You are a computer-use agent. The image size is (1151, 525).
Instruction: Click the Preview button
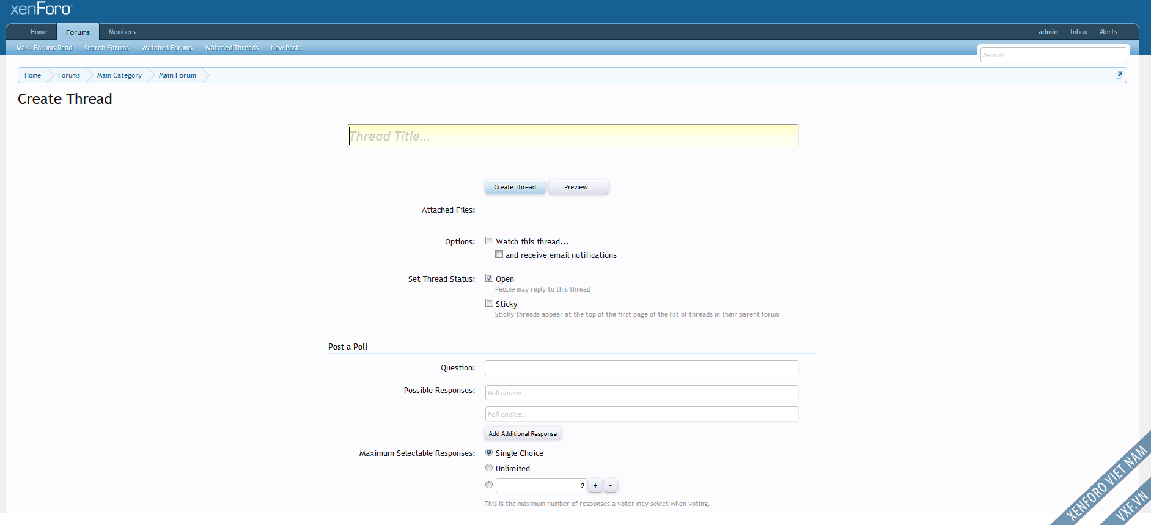click(578, 187)
